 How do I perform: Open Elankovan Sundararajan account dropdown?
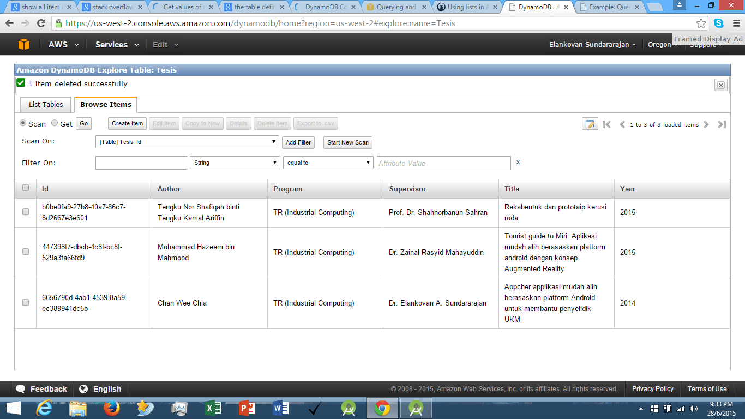[592, 45]
